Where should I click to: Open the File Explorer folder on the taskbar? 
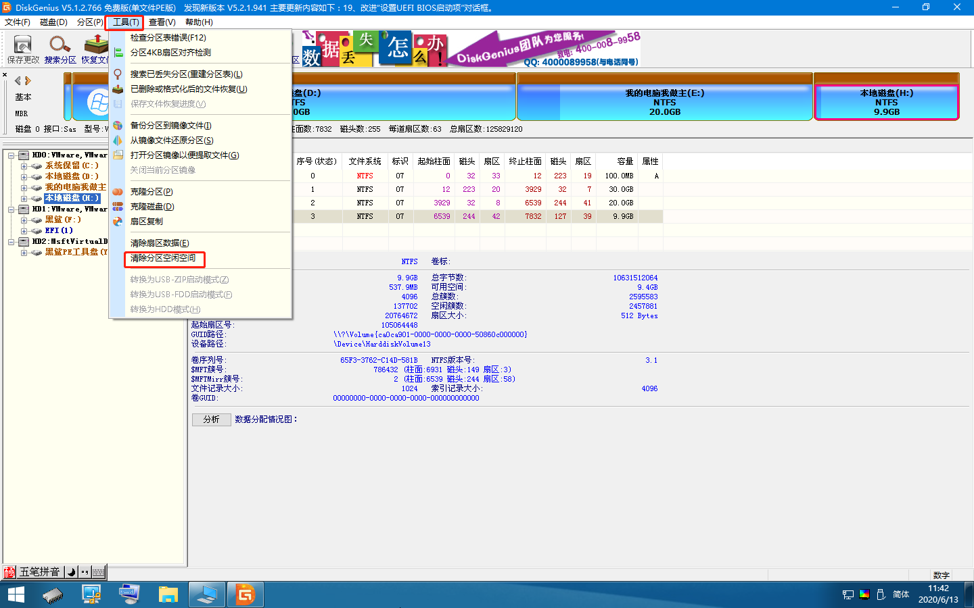tap(168, 595)
